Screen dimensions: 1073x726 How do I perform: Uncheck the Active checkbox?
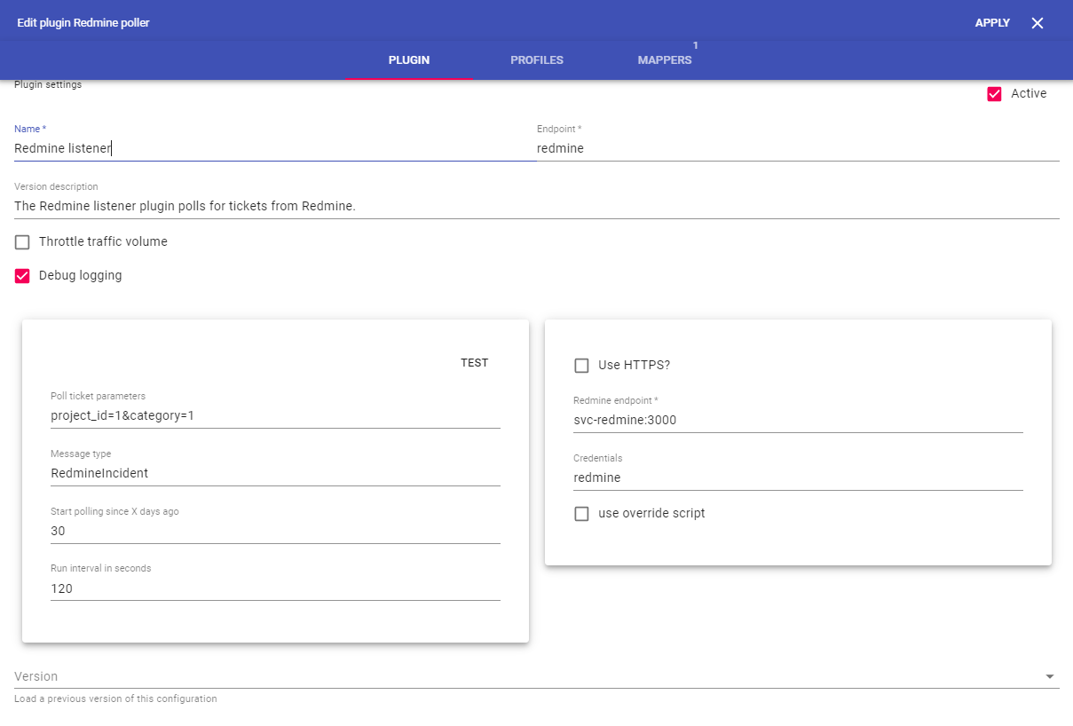(x=994, y=94)
